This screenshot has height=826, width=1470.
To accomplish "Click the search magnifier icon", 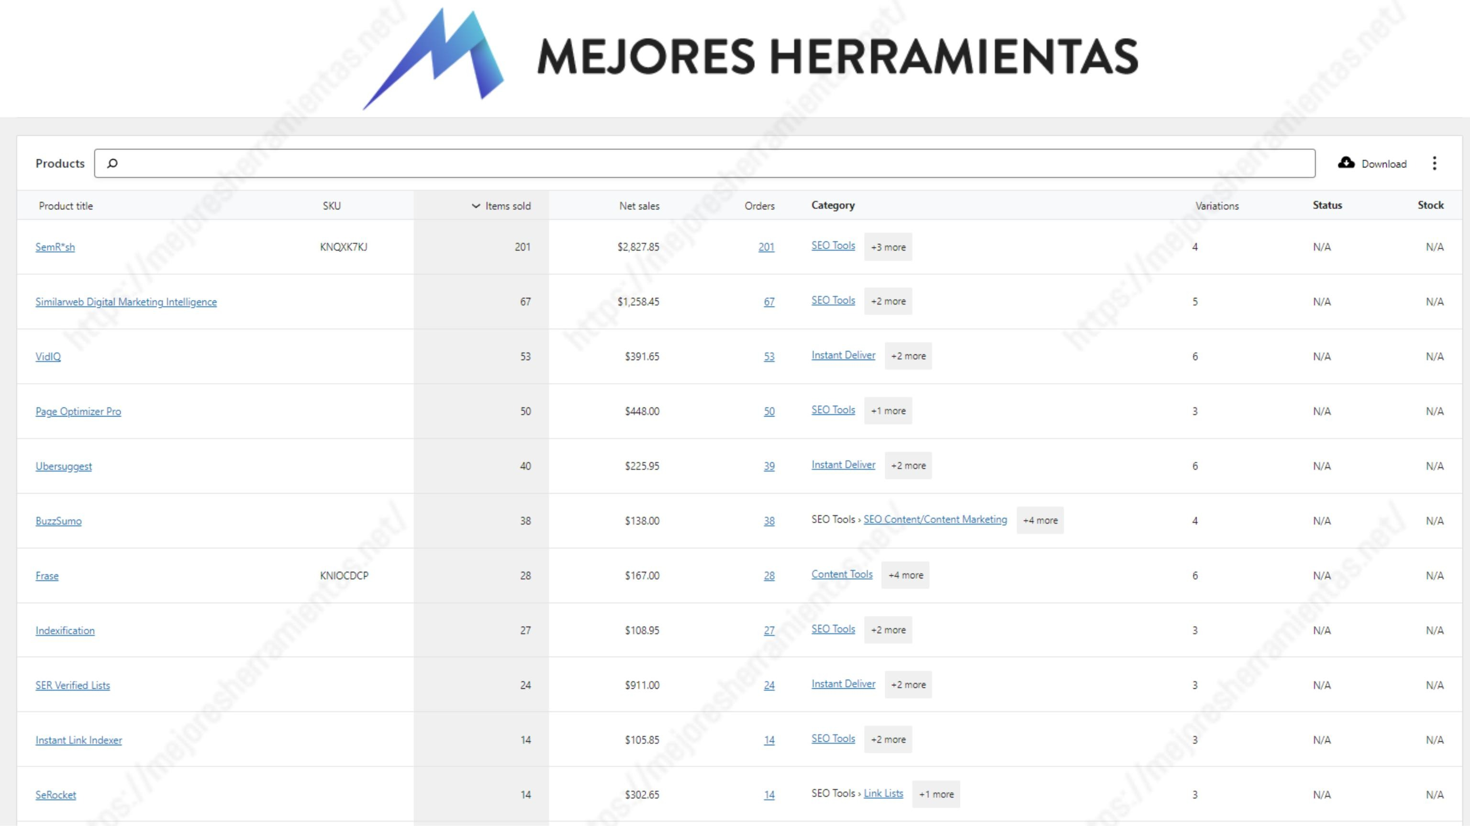I will (x=112, y=164).
